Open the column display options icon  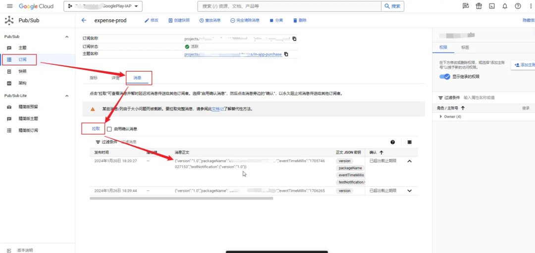click(x=410, y=142)
